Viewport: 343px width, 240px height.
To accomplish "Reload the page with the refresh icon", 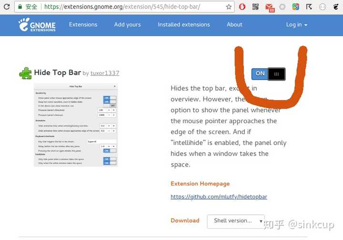I will coord(7,7).
